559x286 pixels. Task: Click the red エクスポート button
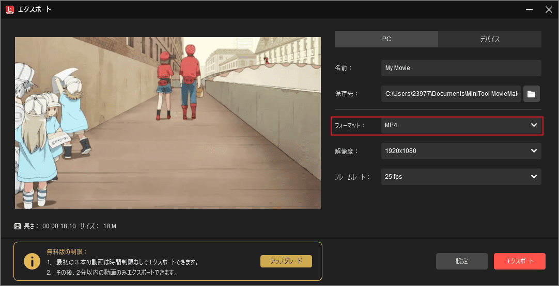tap(520, 261)
